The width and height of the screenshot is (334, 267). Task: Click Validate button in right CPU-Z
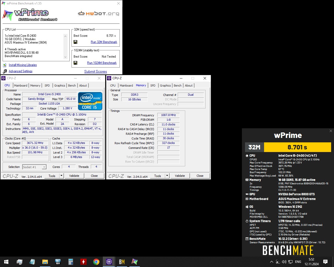[180, 176]
